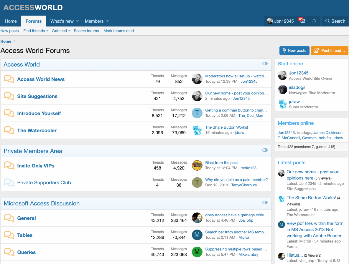Open vba_php's avatar in General row
The height and width of the screenshot is (264, 349).
click(x=197, y=218)
